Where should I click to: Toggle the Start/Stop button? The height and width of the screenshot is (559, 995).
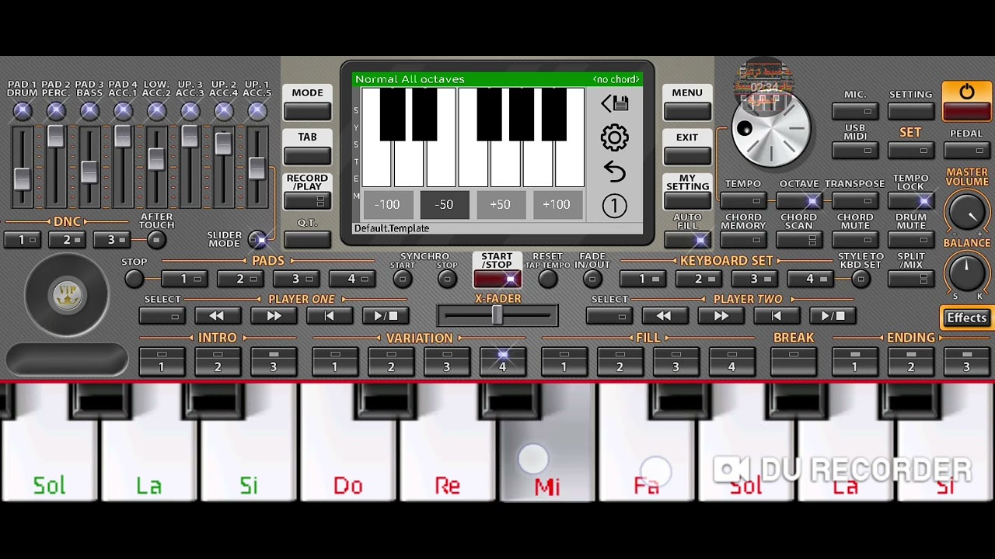pos(497,279)
